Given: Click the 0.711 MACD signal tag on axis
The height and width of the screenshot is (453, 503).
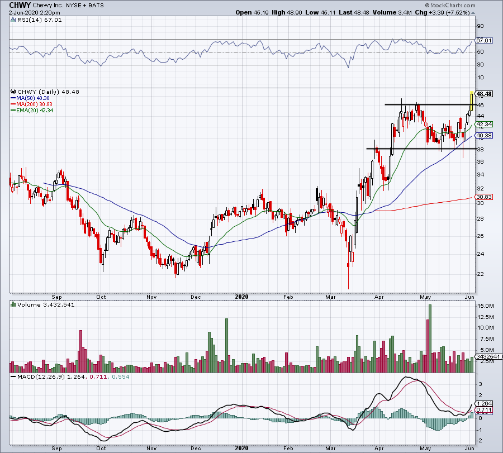Looking at the screenshot, I should point(484,410).
